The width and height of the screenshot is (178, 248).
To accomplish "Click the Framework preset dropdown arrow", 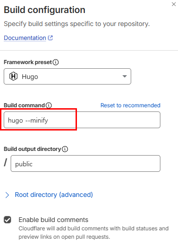I will (125, 76).
